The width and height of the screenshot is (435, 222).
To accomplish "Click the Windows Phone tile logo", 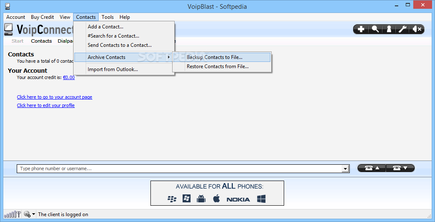I will [x=186, y=199].
